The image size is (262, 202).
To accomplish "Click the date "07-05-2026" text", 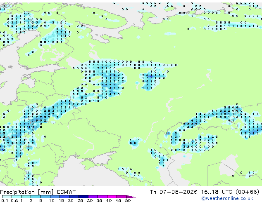I will pos(178,192).
